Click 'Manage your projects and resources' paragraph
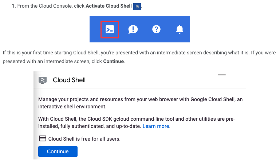280x162 pixels. (x=140, y=103)
